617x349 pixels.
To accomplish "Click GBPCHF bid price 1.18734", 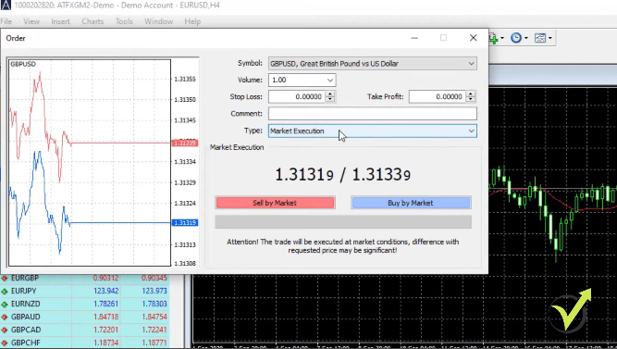I will click(x=105, y=343).
